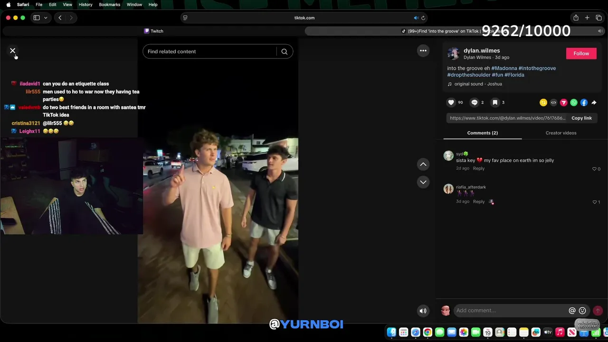This screenshot has height=342, width=608.
Task: Open Safari Share button
Action: coord(576,18)
